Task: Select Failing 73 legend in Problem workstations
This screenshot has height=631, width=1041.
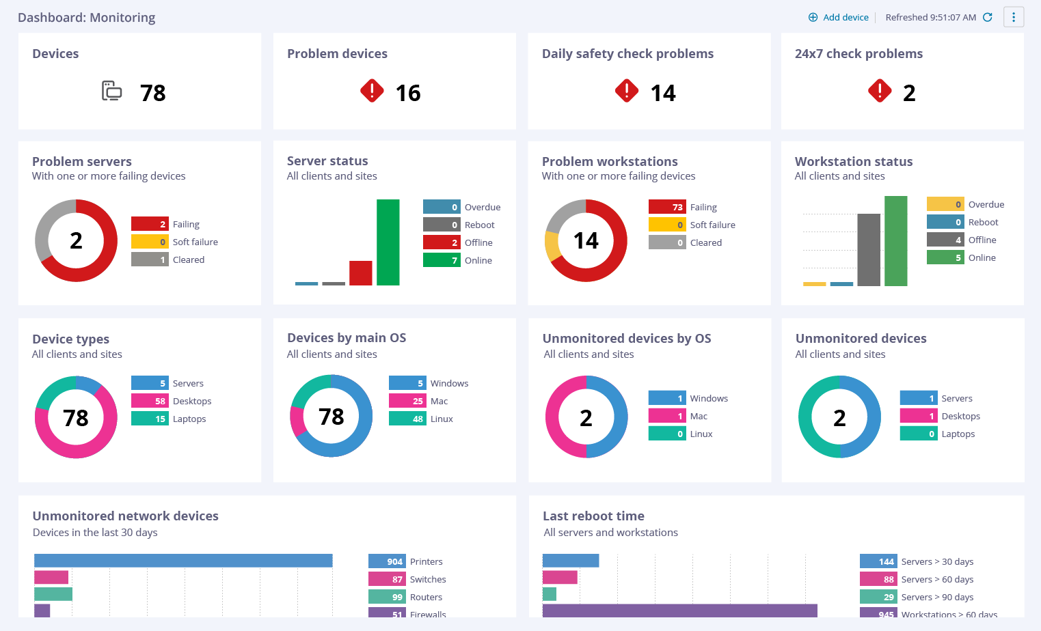Action: point(683,207)
